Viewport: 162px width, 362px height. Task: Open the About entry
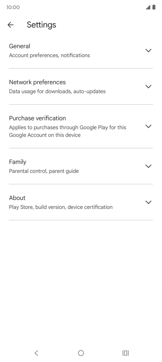tap(81, 202)
